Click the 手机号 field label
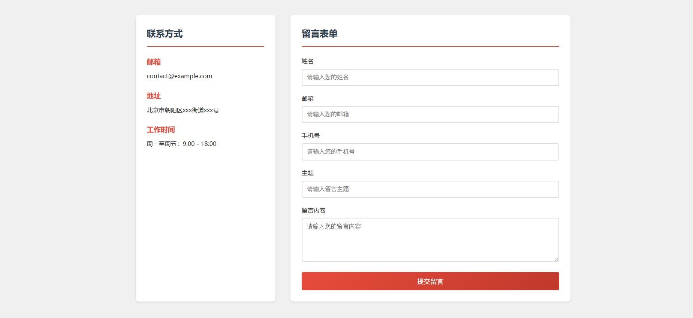Viewport: 693px width, 318px height. click(311, 136)
